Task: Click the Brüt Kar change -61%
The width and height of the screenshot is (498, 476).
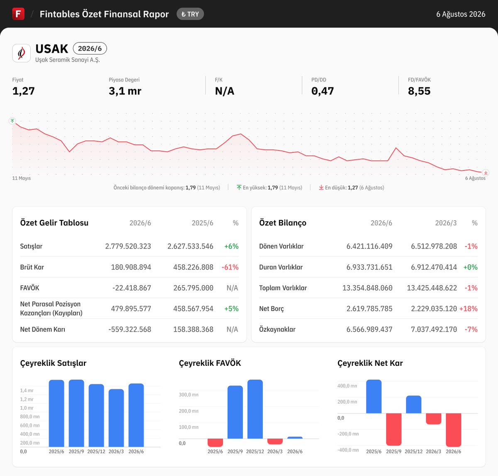Action: click(x=230, y=267)
